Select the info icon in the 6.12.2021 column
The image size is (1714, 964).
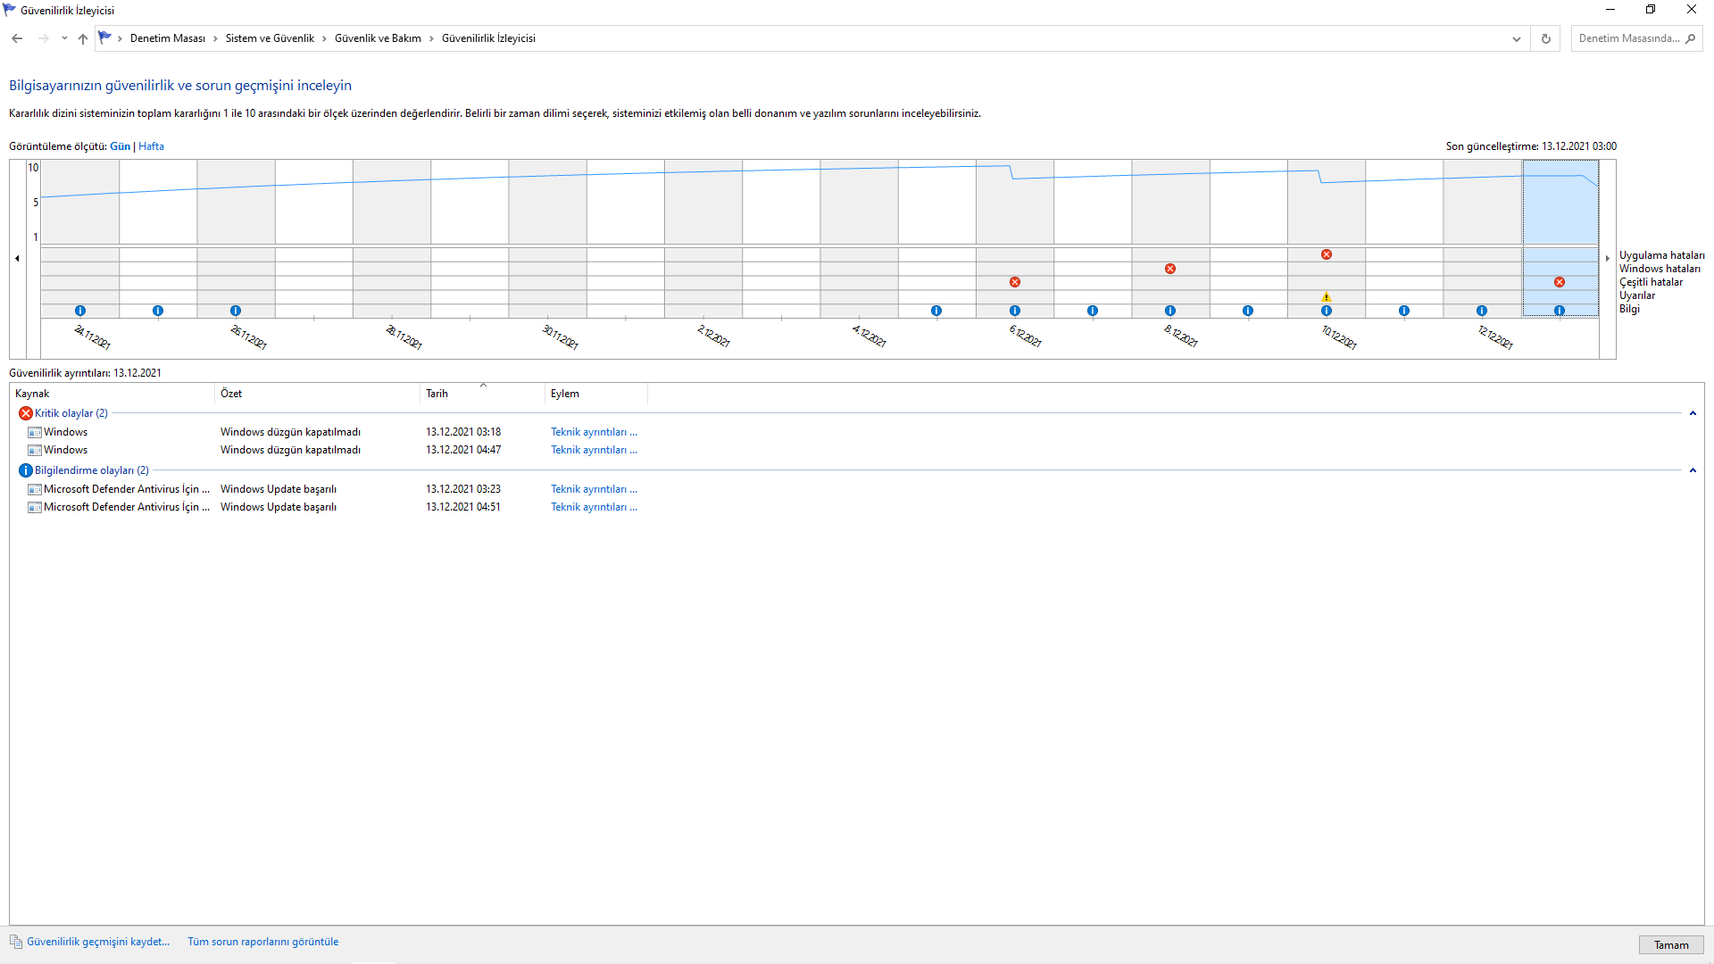(1015, 311)
